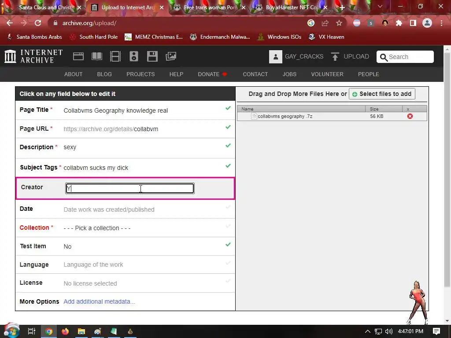The height and width of the screenshot is (338, 451).
Task: Edit the Description field 'sexy'
Action: (x=125, y=147)
